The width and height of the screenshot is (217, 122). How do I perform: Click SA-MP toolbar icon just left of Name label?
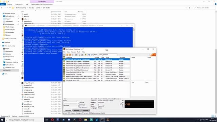pos(92,55)
